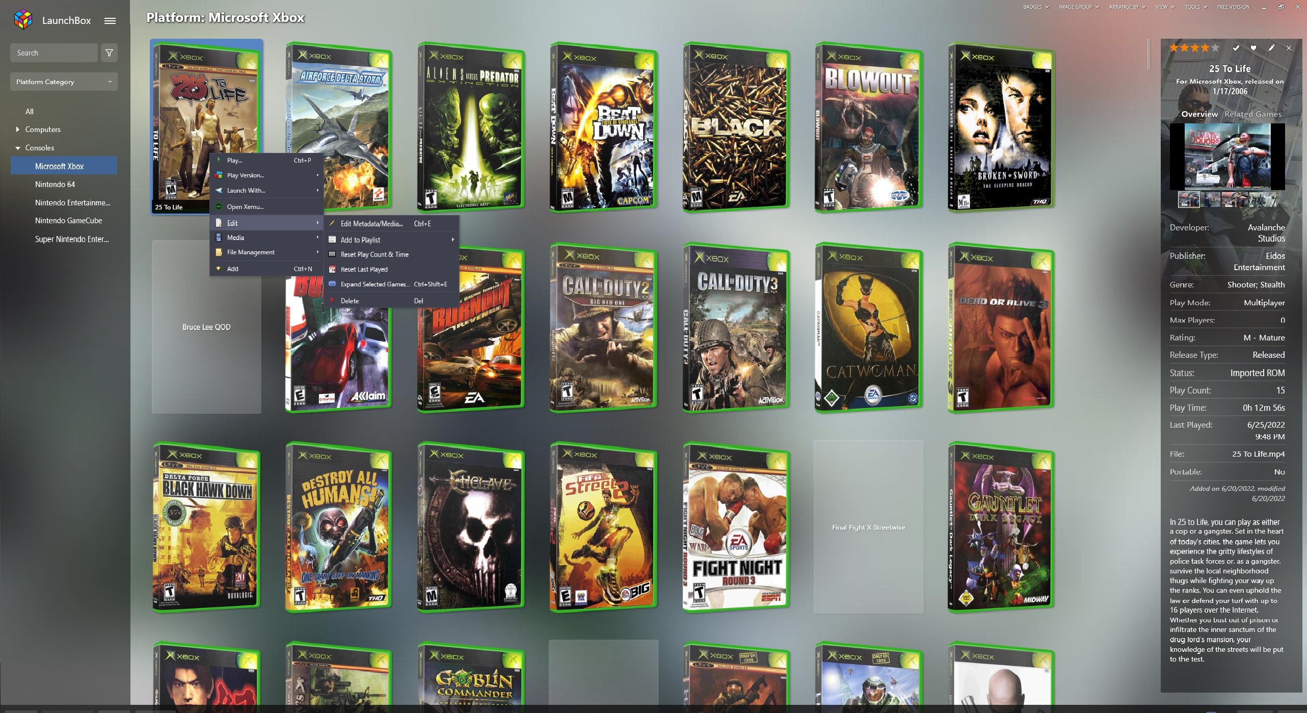Click the games grid vertical scrollbar
Viewport: 1307px width, 713px height.
[x=1149, y=54]
